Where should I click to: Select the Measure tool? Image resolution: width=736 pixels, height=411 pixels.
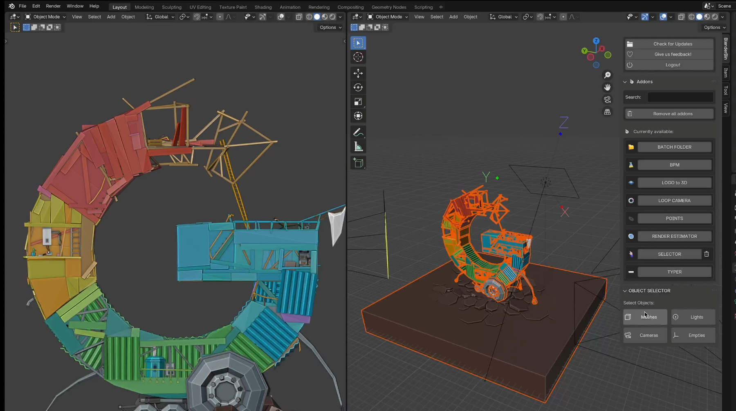tap(358, 146)
